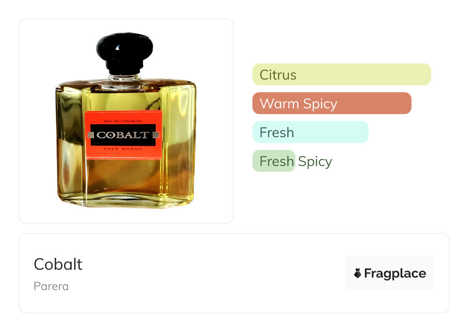This screenshot has height=332, width=468.
Task: Click the Fresh label text in the blue bar
Action: (x=277, y=132)
